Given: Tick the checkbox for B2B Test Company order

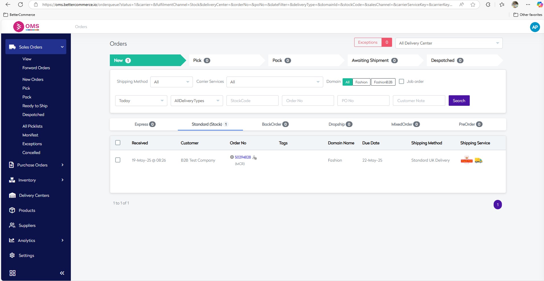Looking at the screenshot, I should coord(118,160).
